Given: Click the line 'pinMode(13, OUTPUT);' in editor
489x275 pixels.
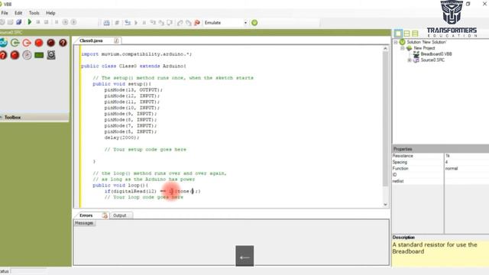Looking at the screenshot, I should coord(134,90).
